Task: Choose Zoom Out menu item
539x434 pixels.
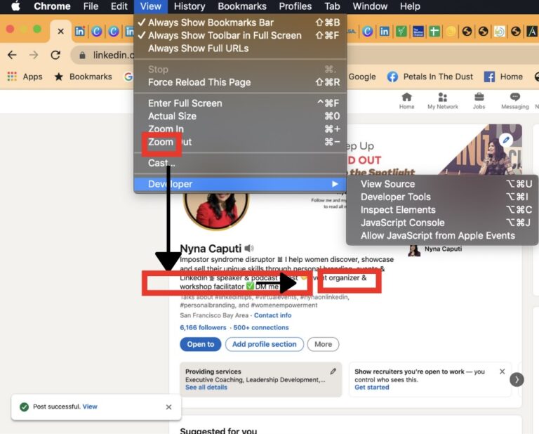Action: tap(240, 142)
